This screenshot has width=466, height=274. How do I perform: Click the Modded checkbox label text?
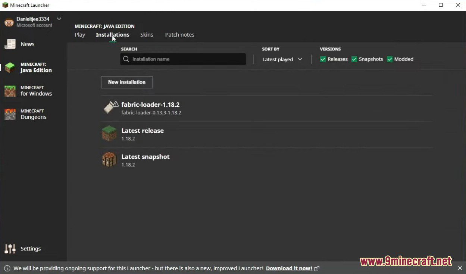point(404,59)
